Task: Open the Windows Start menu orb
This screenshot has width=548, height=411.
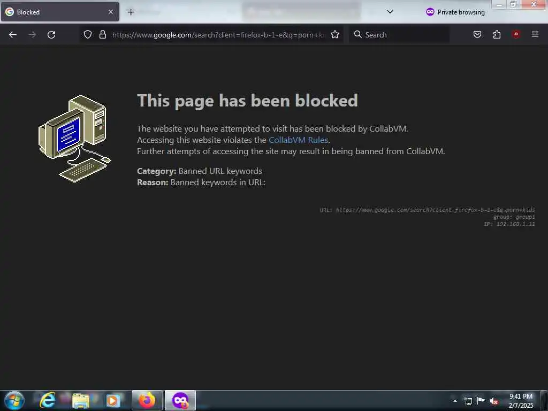Action: tap(14, 400)
